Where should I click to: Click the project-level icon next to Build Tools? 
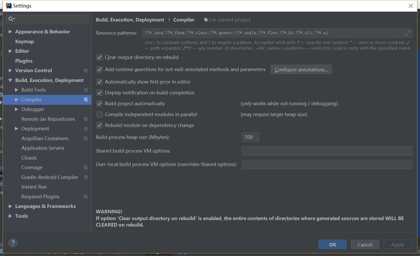click(86, 90)
